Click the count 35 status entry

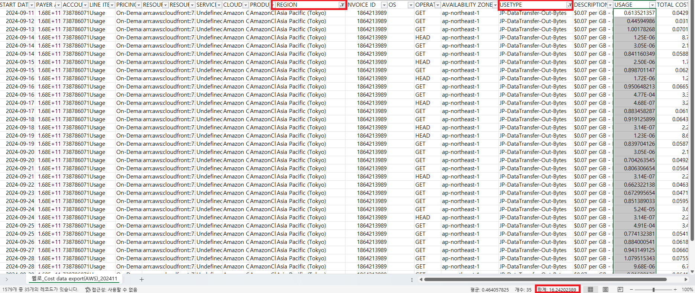(523, 290)
